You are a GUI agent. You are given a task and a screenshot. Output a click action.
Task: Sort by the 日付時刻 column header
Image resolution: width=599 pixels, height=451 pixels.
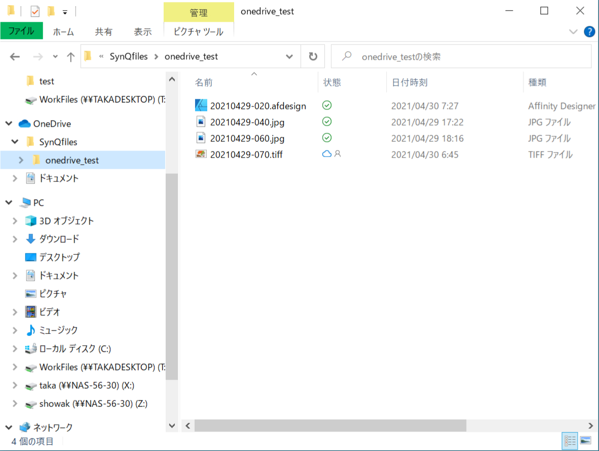point(409,83)
